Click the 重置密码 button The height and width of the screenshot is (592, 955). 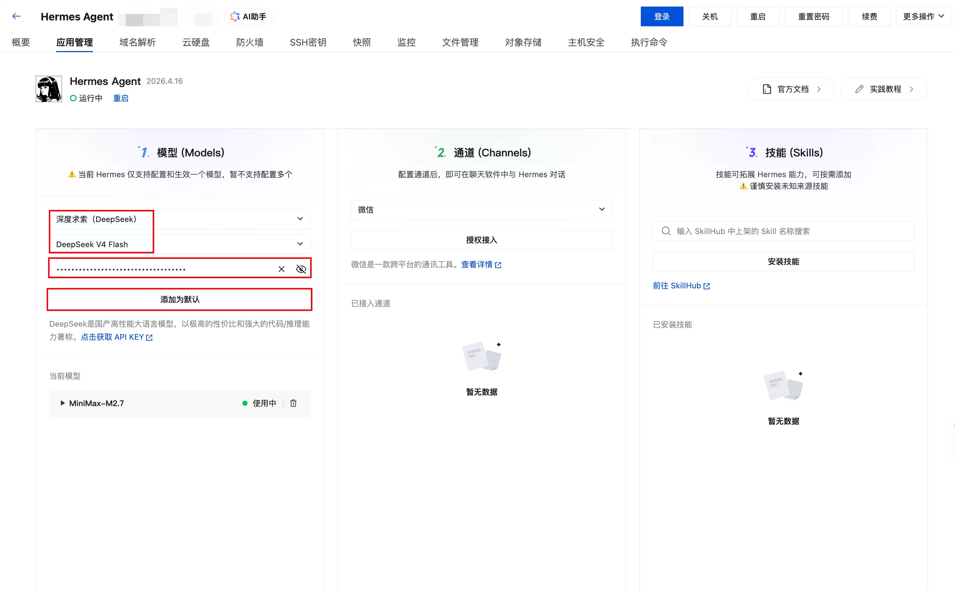814,16
